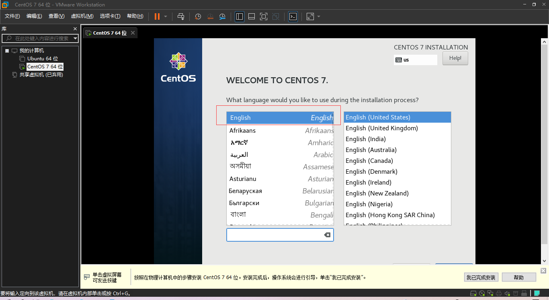
Task: Click the hard disk status bar icon
Action: (473, 293)
